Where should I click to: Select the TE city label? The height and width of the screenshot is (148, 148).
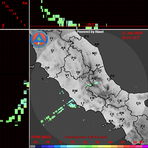coord(100,71)
